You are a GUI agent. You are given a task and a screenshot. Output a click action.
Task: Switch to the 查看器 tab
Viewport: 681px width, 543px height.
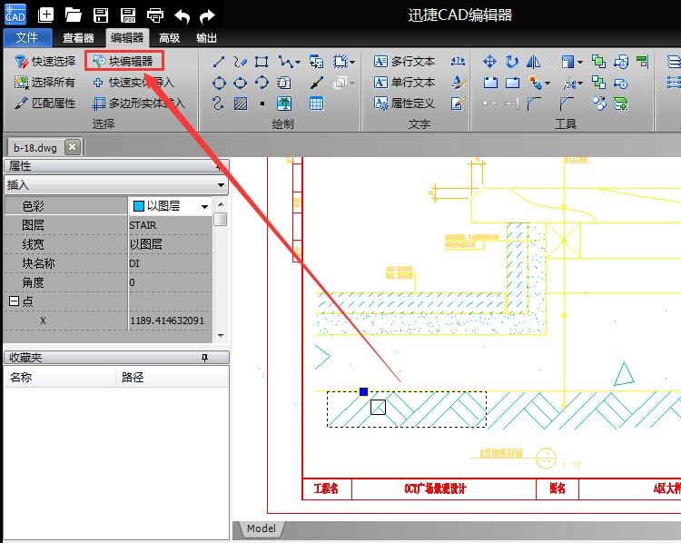[78, 38]
